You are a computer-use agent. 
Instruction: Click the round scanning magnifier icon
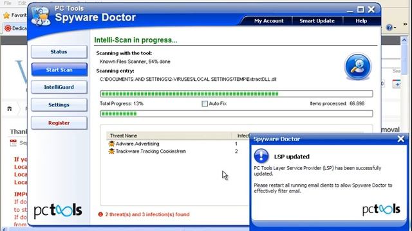coord(358,67)
